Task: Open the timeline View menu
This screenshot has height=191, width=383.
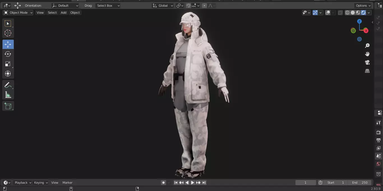Action: (x=55, y=183)
